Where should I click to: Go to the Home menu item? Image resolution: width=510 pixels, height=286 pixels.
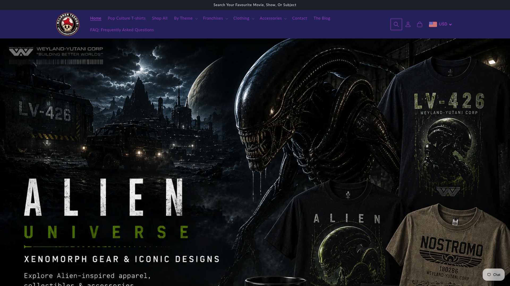(96, 18)
